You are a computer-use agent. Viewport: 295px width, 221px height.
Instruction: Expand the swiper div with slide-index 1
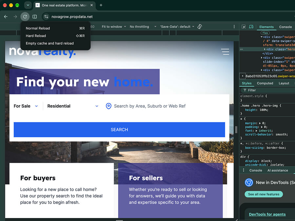click(x=262, y=58)
